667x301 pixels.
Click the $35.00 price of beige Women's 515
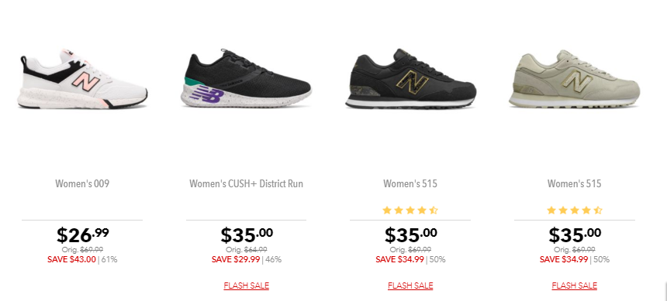[575, 234]
